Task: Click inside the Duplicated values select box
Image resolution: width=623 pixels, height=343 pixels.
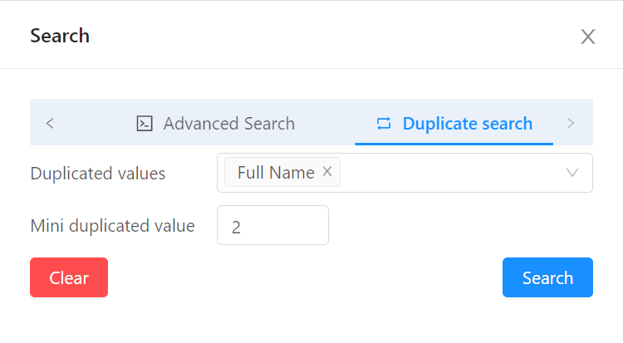Action: point(405,173)
